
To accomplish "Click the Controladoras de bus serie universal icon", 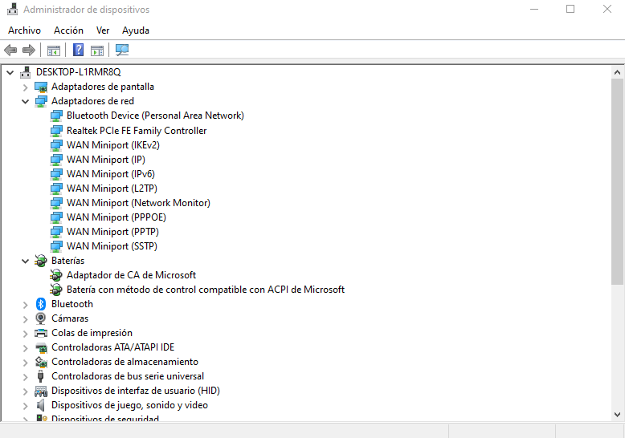I will [40, 376].
